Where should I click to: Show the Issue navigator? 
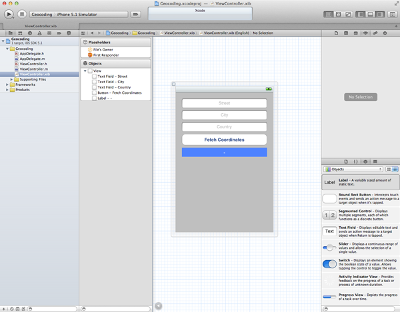point(39,33)
